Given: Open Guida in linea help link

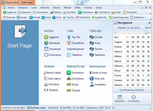Looking at the screenshot, I should pyautogui.click(x=98, y=73).
